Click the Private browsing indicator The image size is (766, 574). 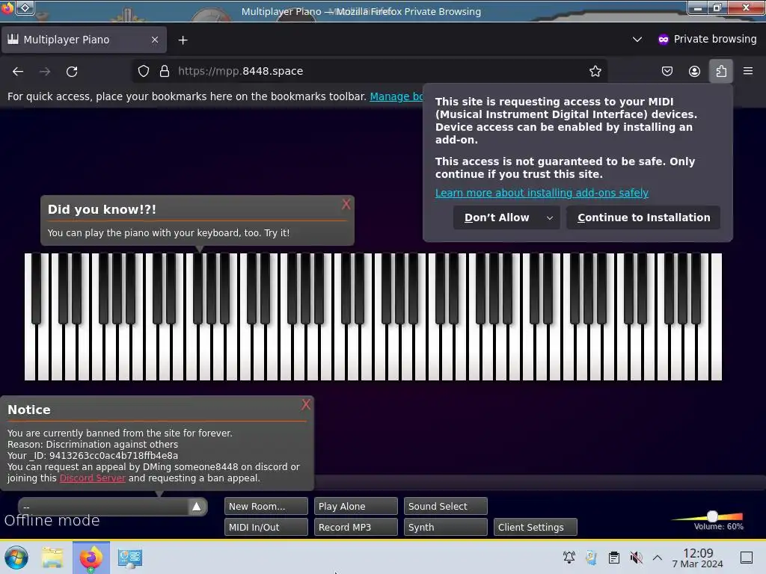point(708,39)
